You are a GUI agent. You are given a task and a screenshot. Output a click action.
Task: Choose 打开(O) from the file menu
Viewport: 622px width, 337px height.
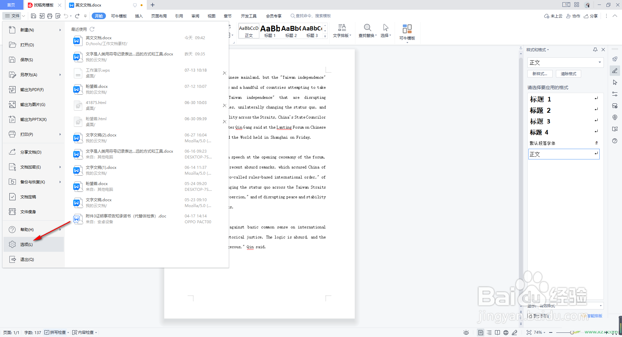(34, 45)
